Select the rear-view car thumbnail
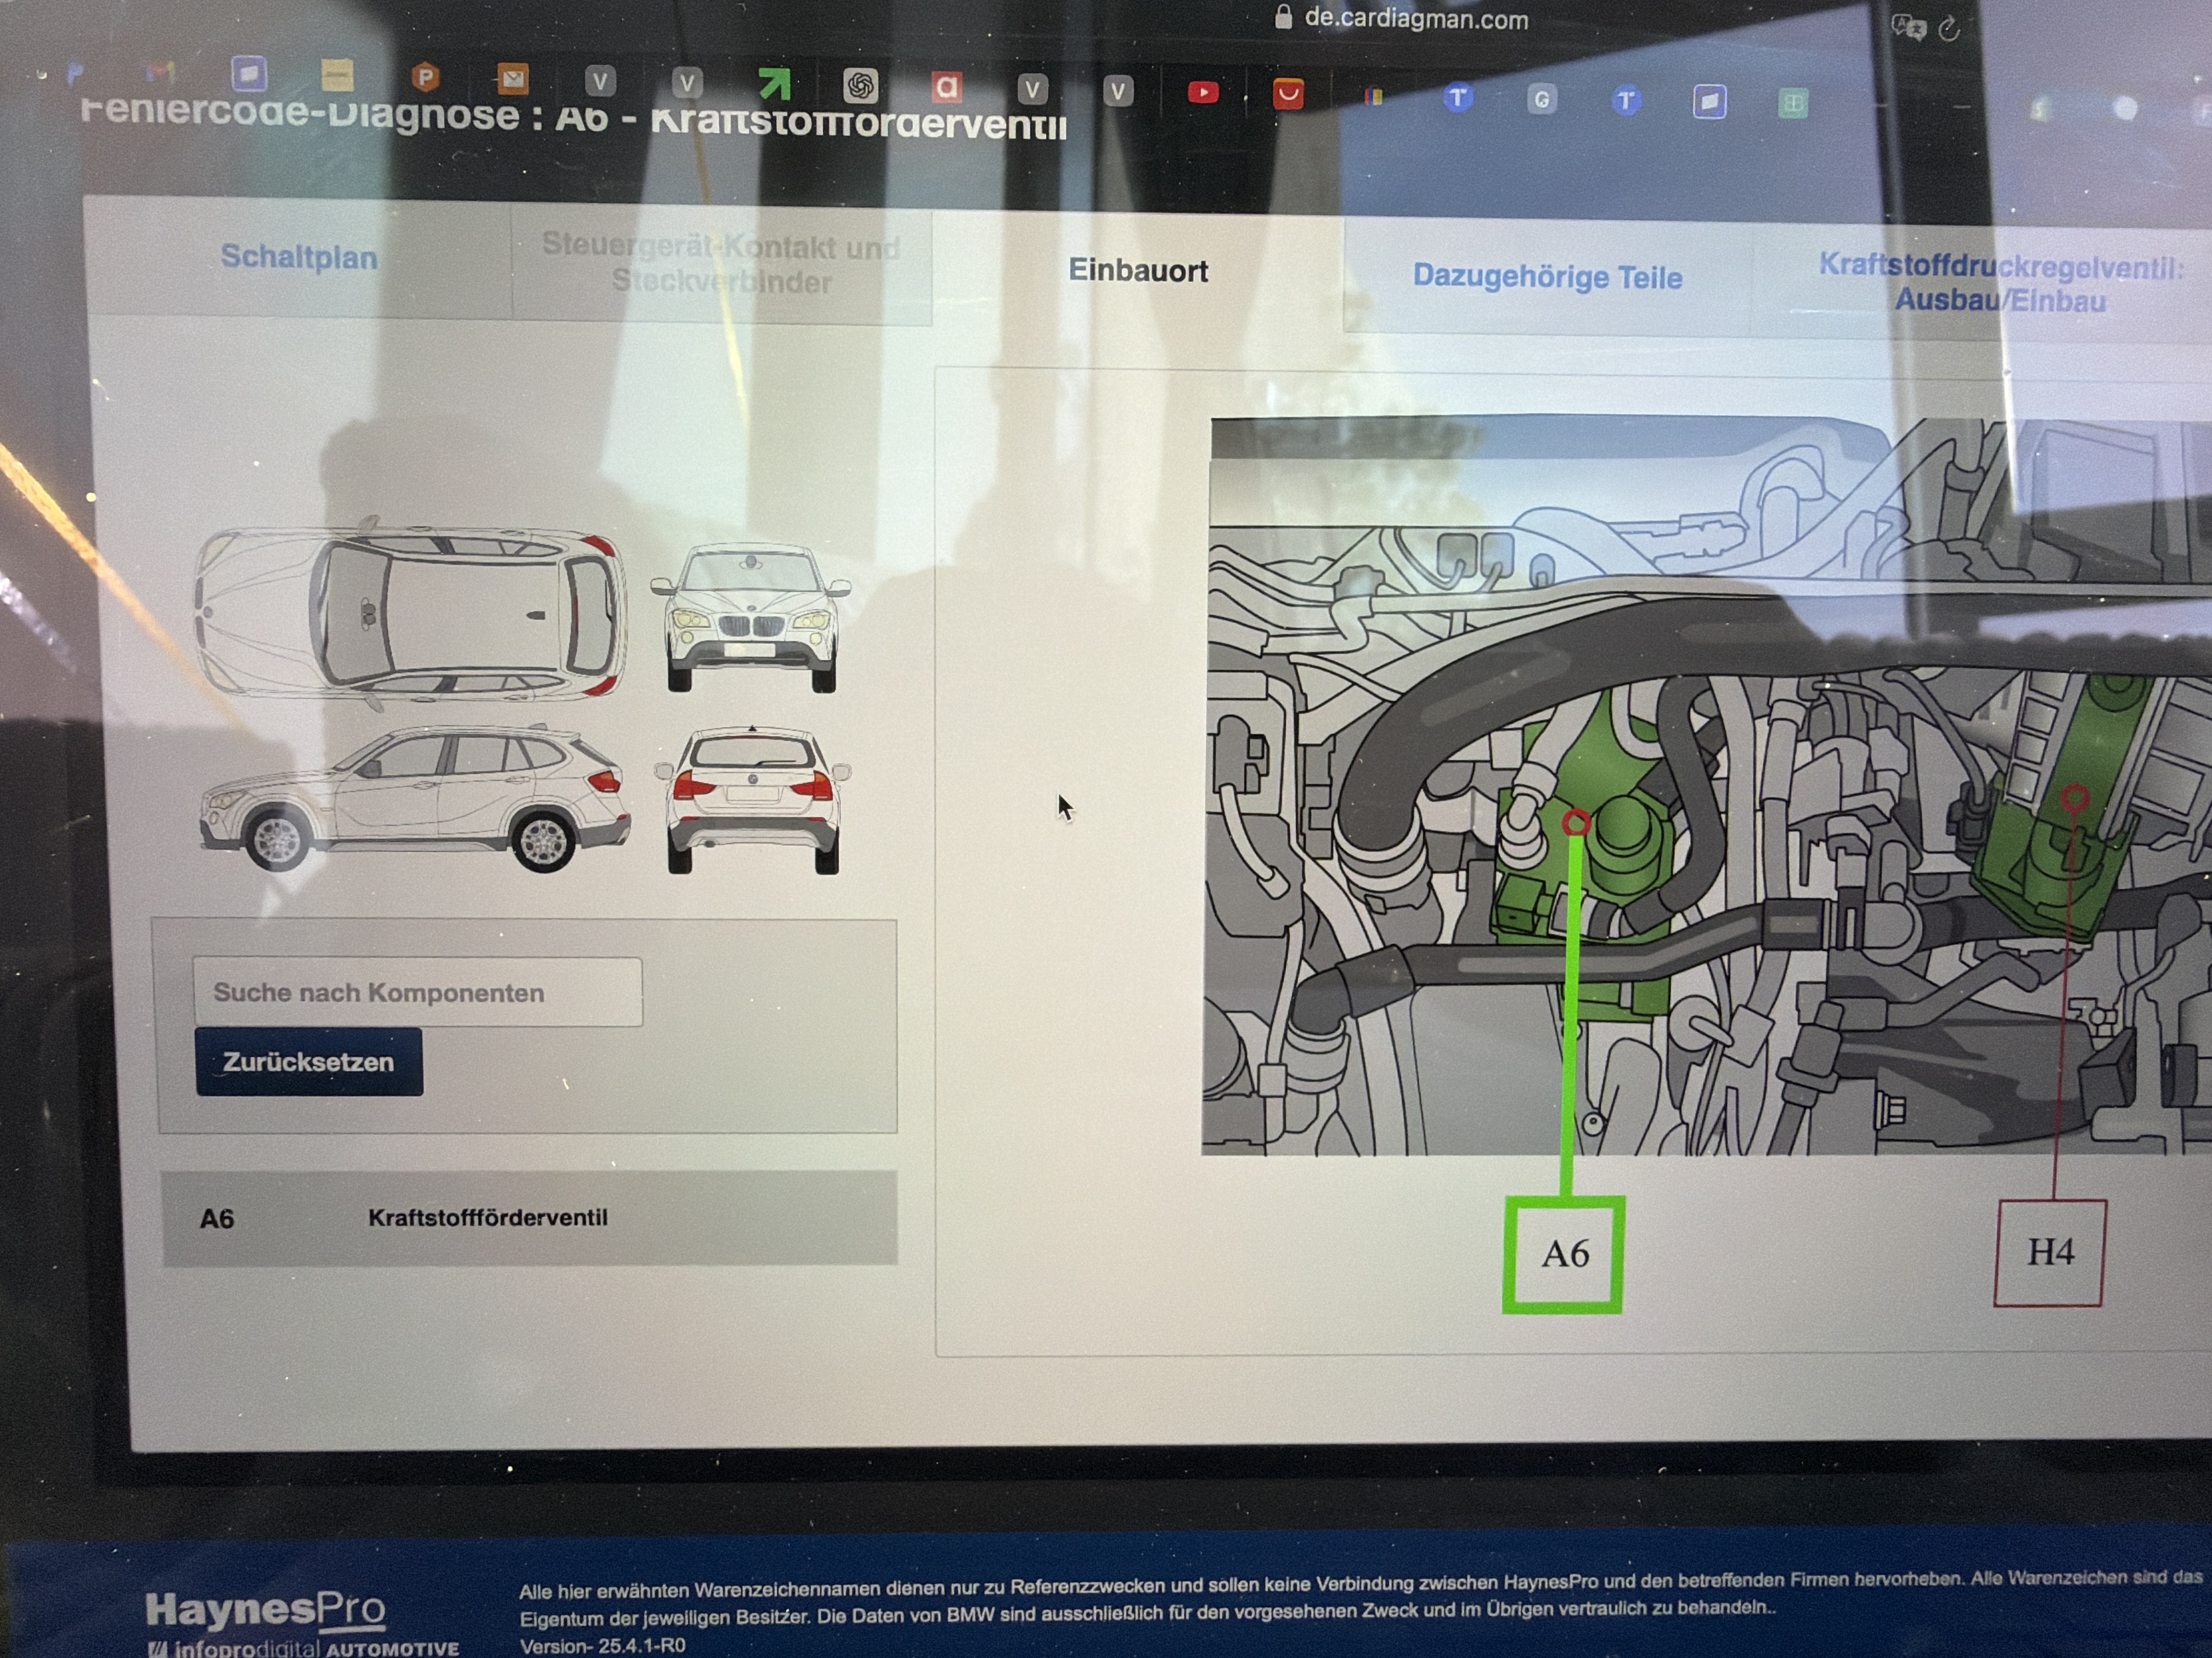 pos(753,799)
